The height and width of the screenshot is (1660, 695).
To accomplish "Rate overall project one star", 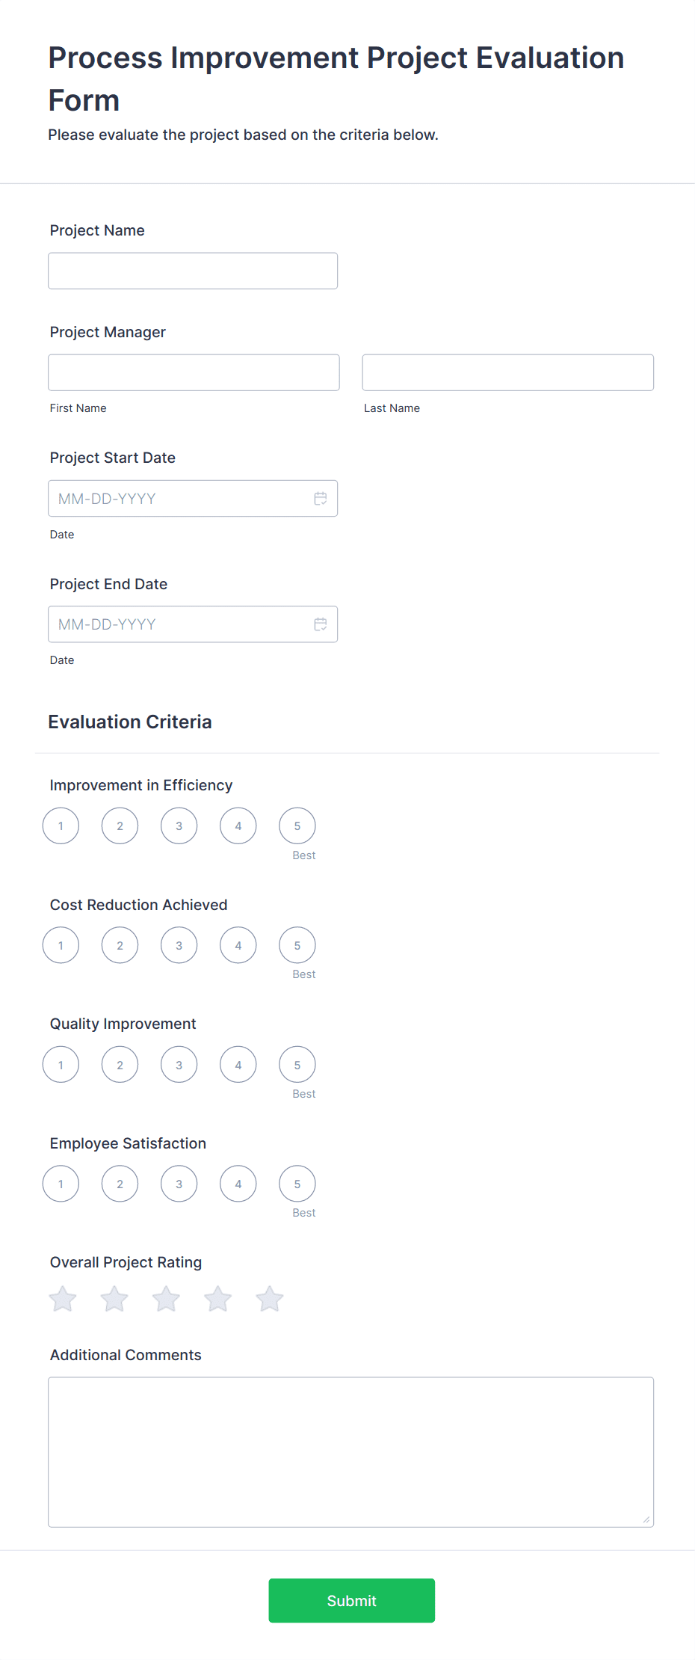I will pyautogui.click(x=63, y=1299).
